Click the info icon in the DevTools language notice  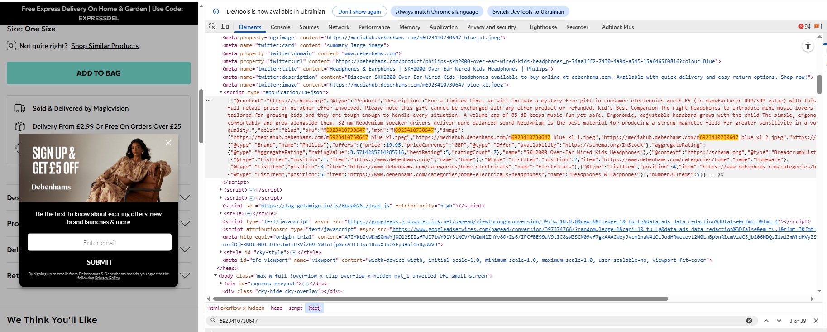216,11
